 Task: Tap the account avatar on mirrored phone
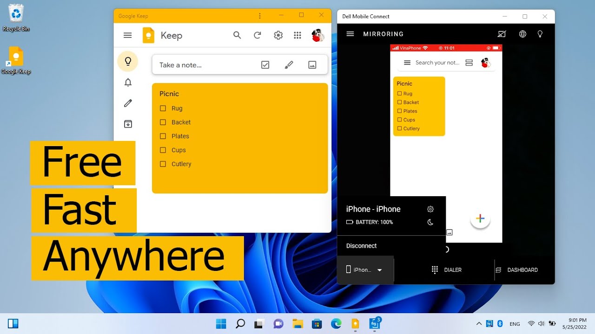486,63
